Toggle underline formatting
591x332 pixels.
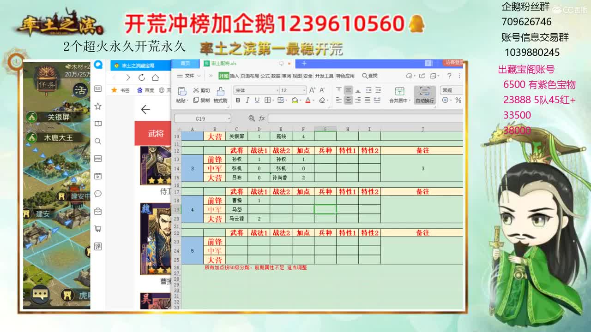[x=257, y=100]
